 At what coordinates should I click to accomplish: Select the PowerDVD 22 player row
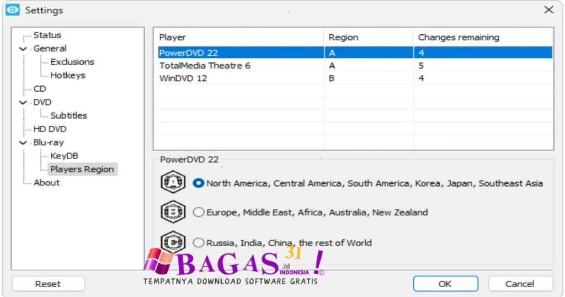click(355, 52)
